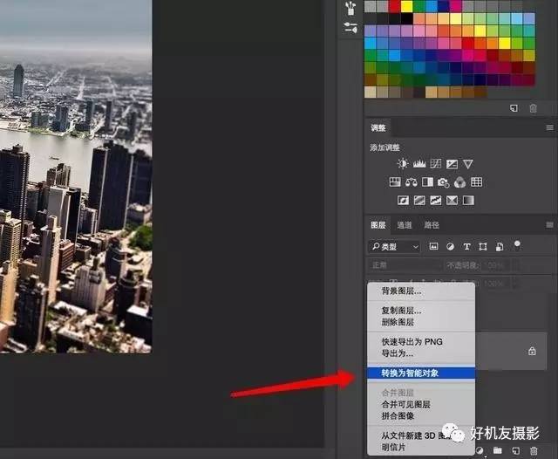Add an Invert adjustment

point(403,201)
